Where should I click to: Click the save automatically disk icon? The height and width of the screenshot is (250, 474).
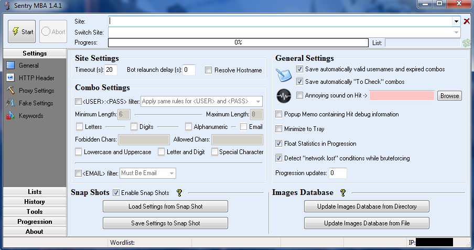[x=284, y=75]
